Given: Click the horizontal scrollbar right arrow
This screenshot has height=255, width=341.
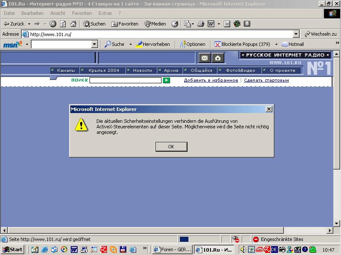Looking at the screenshot, I should [330, 230].
